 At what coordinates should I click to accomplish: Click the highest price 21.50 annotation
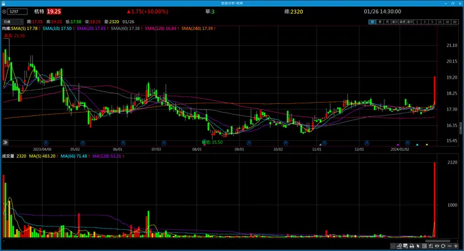(14, 36)
